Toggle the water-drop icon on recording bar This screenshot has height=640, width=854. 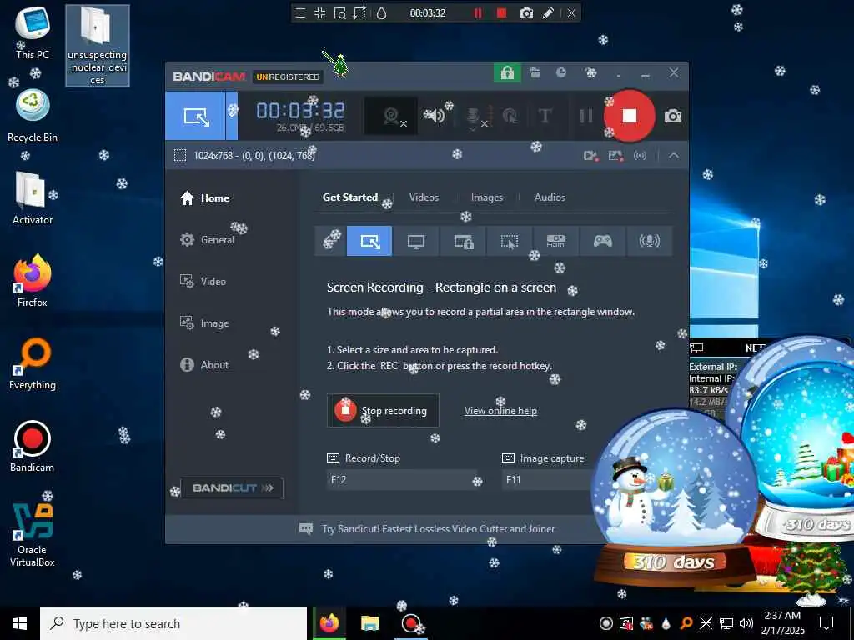[381, 13]
